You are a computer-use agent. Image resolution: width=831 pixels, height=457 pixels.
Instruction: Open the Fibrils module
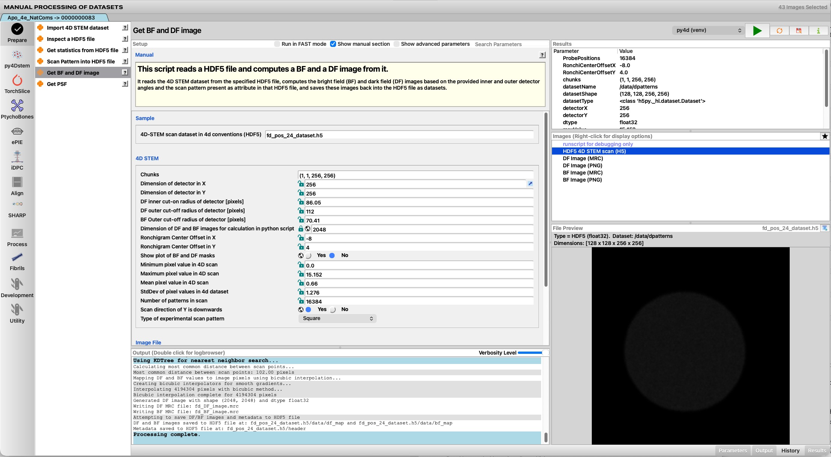click(x=17, y=262)
